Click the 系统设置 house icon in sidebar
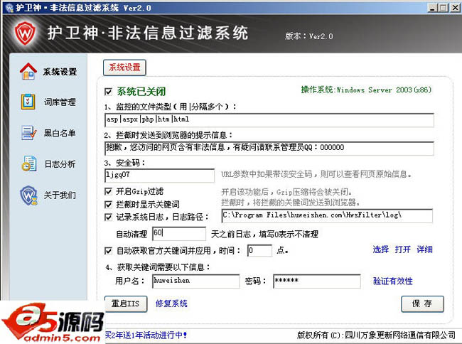The height and width of the screenshot is (344, 462). coord(28,71)
